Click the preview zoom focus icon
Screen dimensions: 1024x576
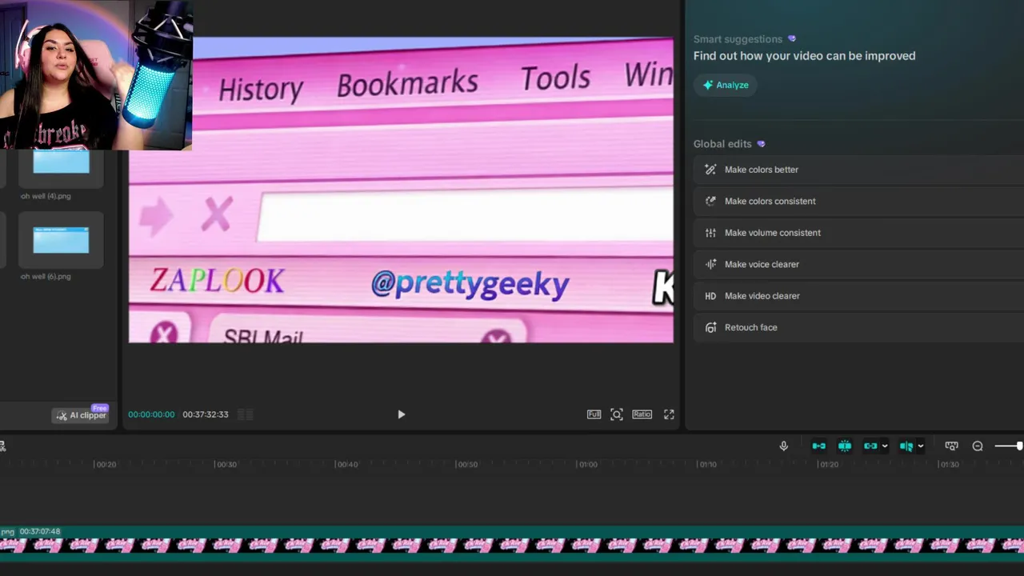(x=617, y=414)
